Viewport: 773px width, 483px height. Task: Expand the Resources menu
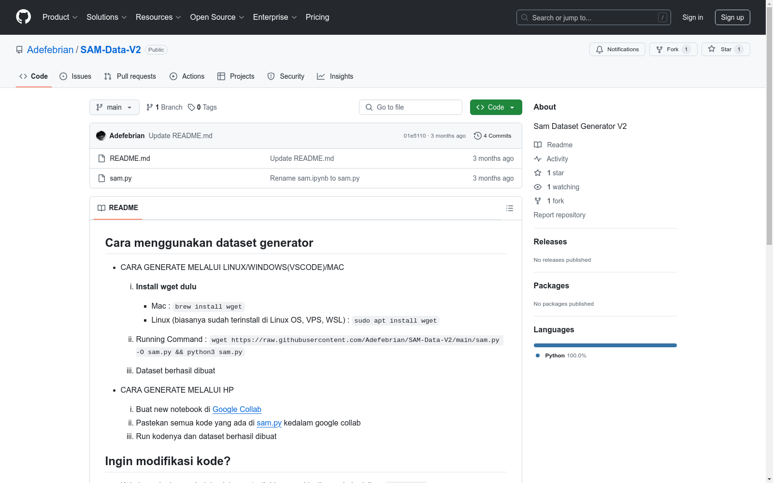click(158, 17)
